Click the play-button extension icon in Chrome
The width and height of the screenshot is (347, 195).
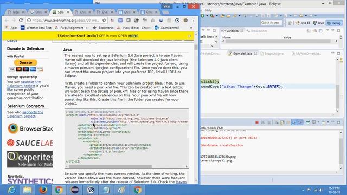point(177,21)
